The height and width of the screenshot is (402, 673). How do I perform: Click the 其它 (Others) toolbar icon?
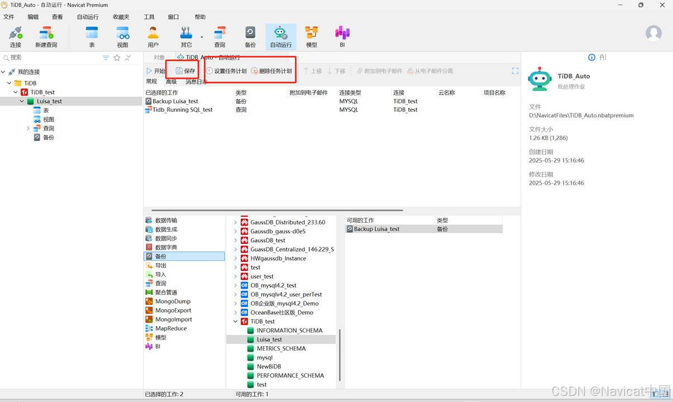[186, 37]
